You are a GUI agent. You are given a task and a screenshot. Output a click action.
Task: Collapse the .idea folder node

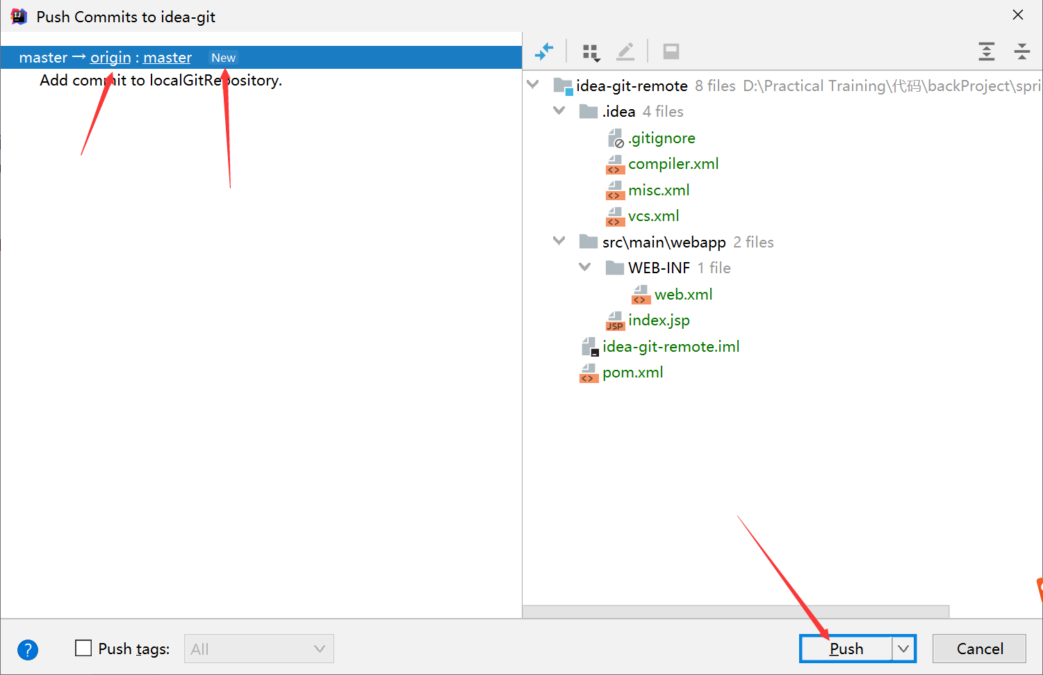[559, 111]
